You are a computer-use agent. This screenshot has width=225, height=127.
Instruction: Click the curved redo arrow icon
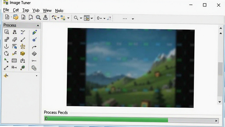coord(34,47)
